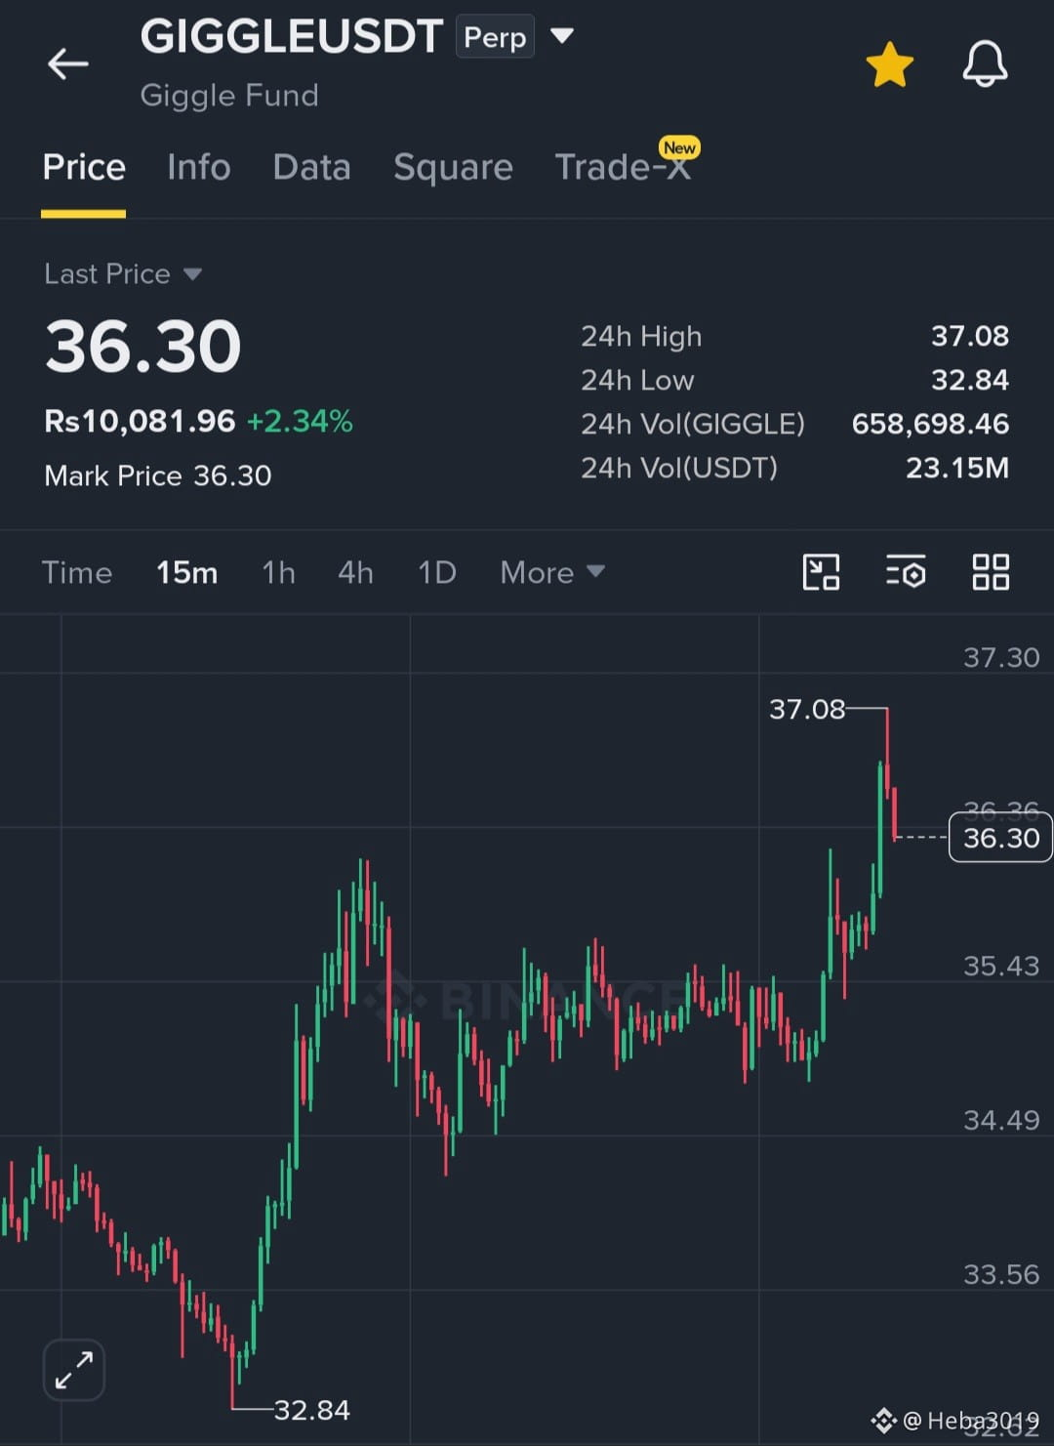Select the 4h chart interval
The height and width of the screenshot is (1446, 1054).
pyautogui.click(x=356, y=572)
